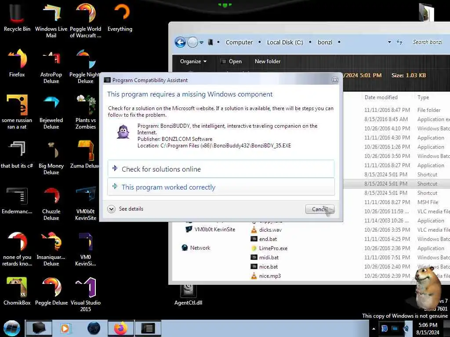Open Peggle World of Warcraft shortcut
The width and height of the screenshot is (450, 337).
pyautogui.click(x=86, y=21)
